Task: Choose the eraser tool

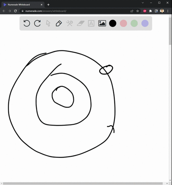Action: (81, 23)
